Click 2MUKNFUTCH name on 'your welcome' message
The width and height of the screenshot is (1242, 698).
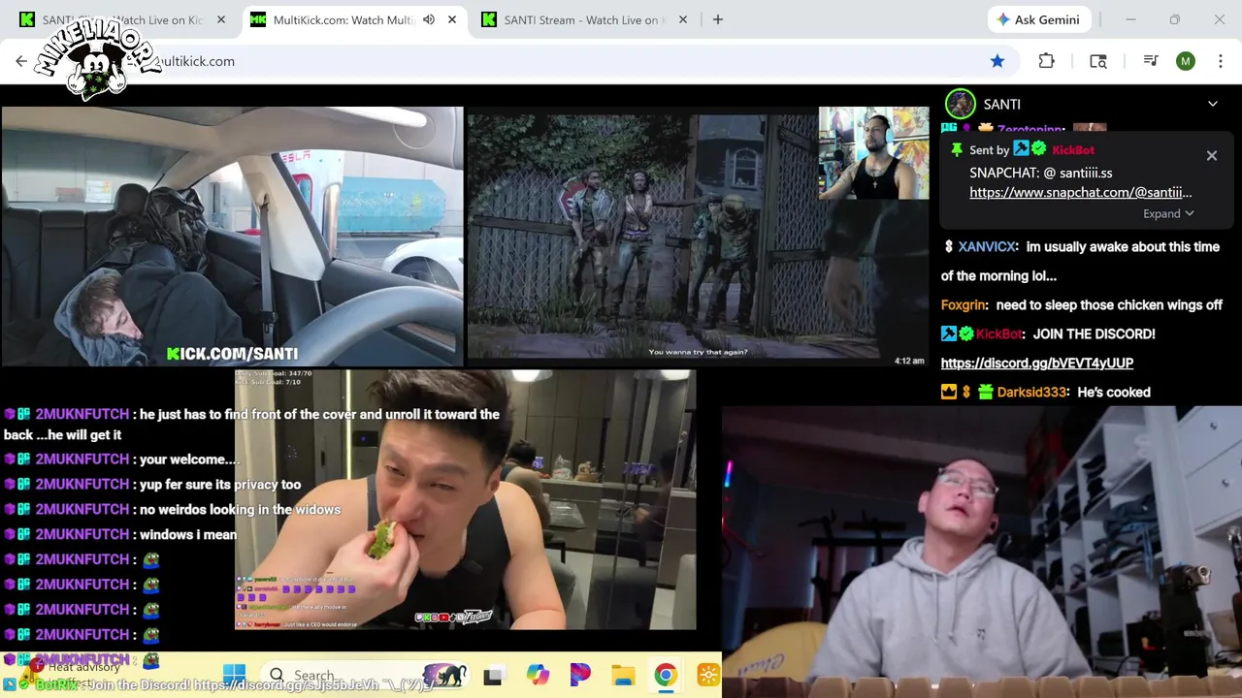point(82,459)
